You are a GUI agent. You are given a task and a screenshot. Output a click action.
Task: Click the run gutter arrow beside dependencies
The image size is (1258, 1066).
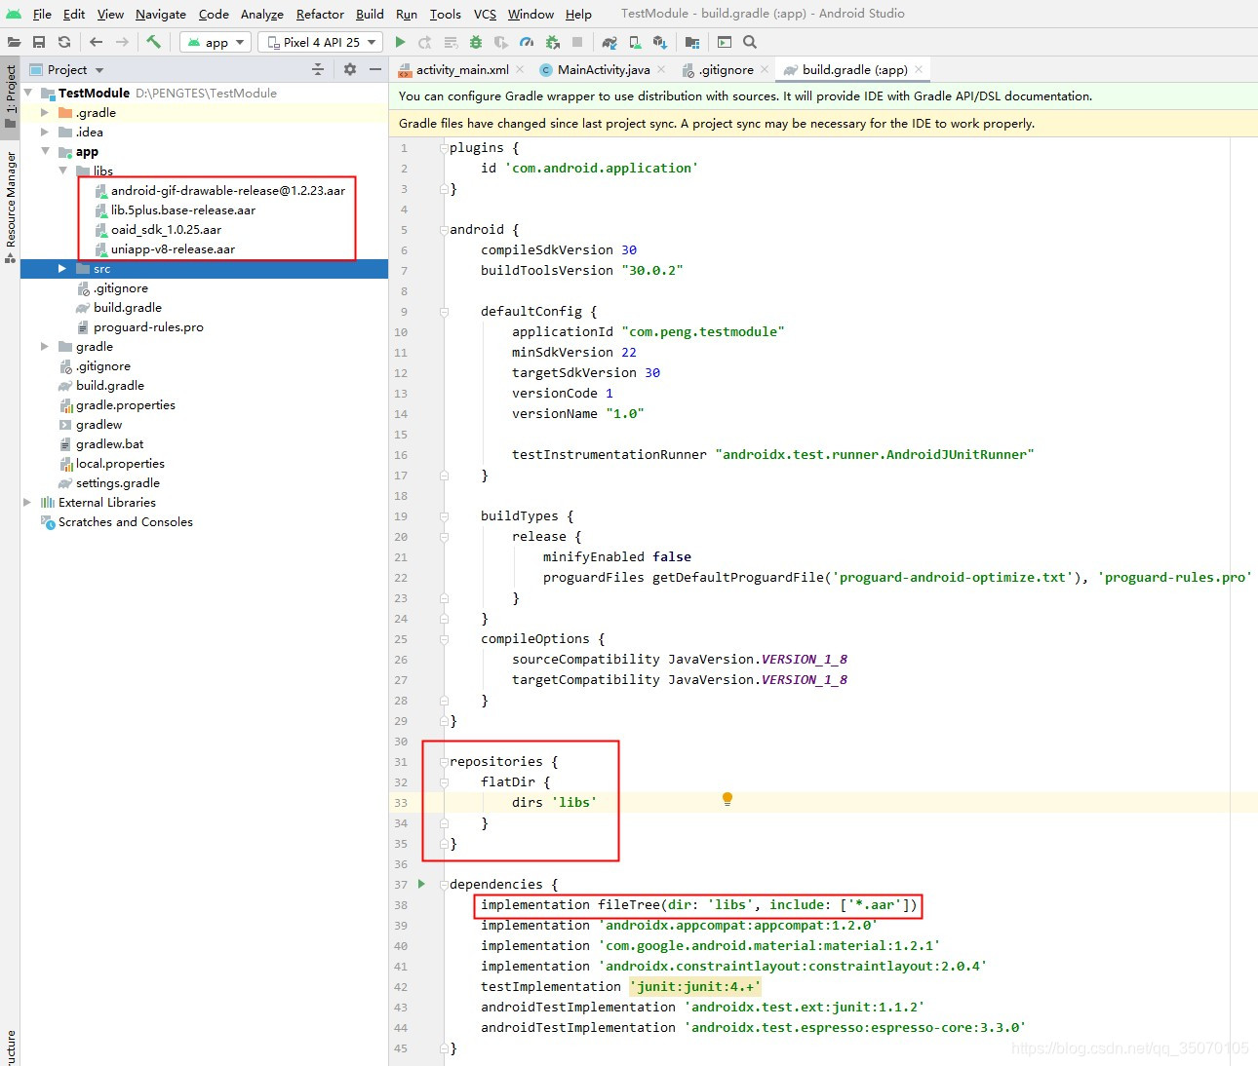(x=421, y=884)
